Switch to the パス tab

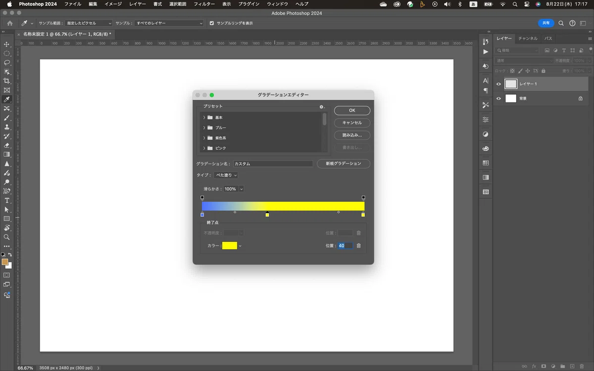[x=548, y=38]
